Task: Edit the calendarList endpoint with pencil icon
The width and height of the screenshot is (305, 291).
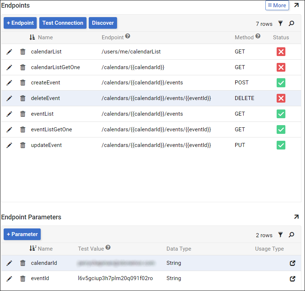Action: pyautogui.click(x=9, y=52)
